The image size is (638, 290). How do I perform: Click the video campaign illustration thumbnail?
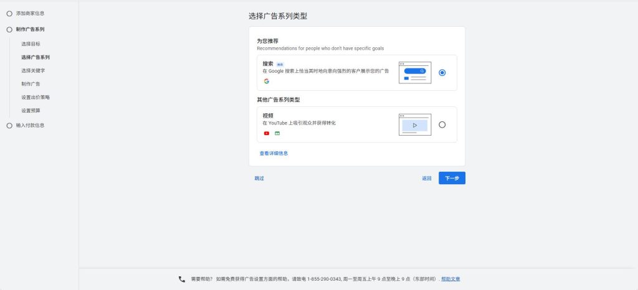(x=414, y=124)
